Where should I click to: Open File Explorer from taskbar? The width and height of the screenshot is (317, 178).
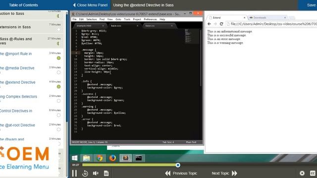[87, 158]
